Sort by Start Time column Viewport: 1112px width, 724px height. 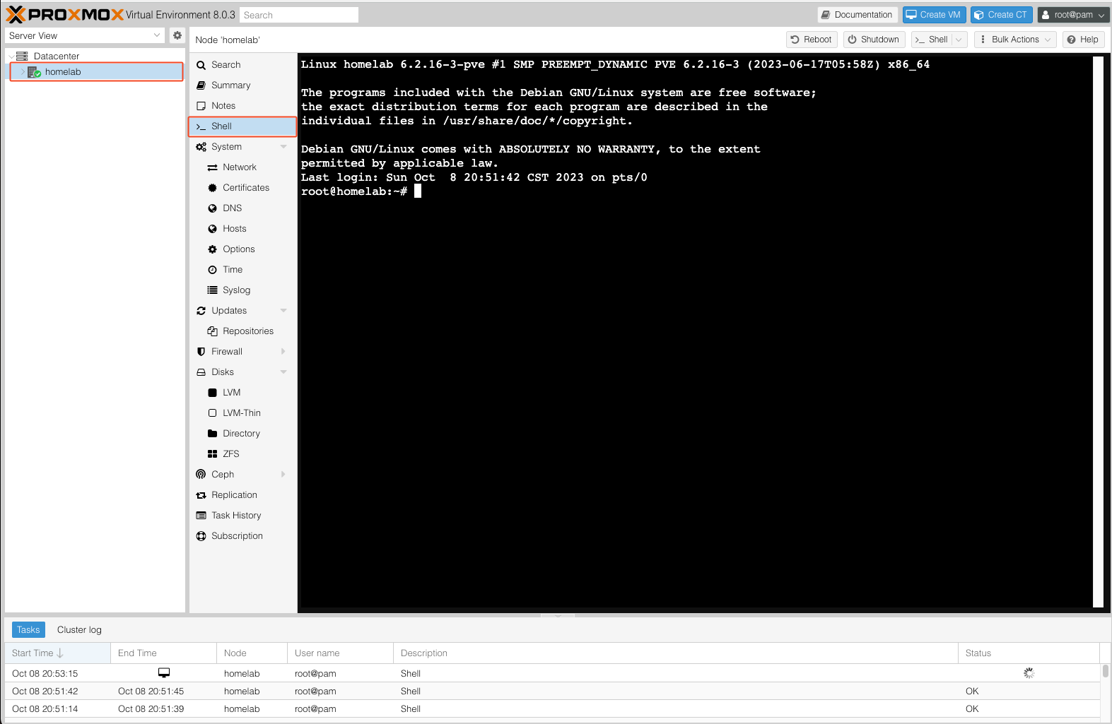click(57, 653)
